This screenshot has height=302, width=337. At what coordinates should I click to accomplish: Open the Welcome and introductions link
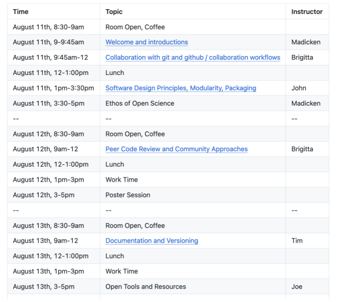click(146, 42)
